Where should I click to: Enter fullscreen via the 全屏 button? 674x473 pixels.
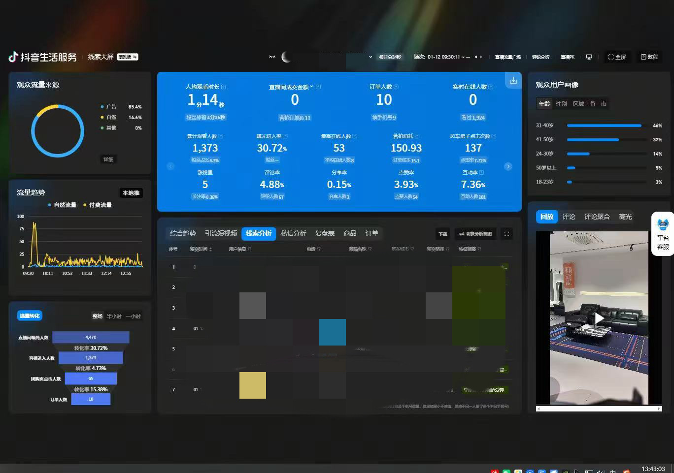tap(617, 57)
